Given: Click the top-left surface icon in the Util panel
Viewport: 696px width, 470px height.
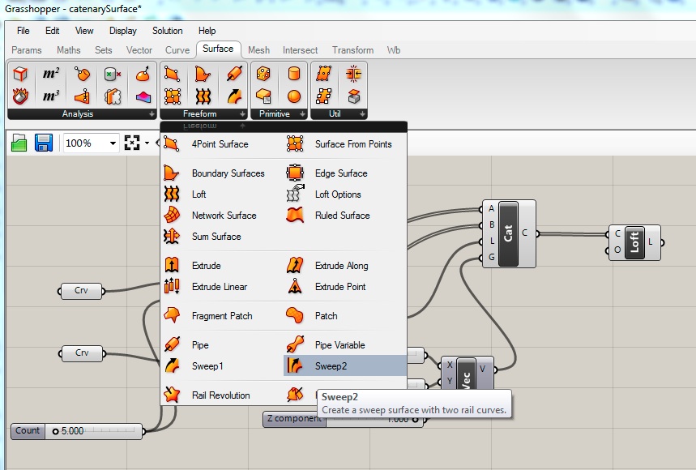Looking at the screenshot, I should [323, 74].
